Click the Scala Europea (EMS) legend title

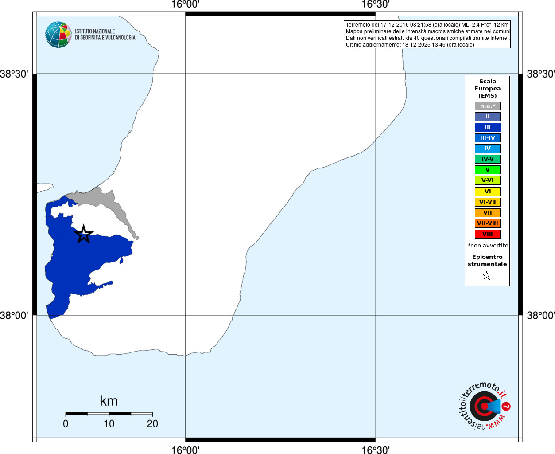(x=488, y=89)
